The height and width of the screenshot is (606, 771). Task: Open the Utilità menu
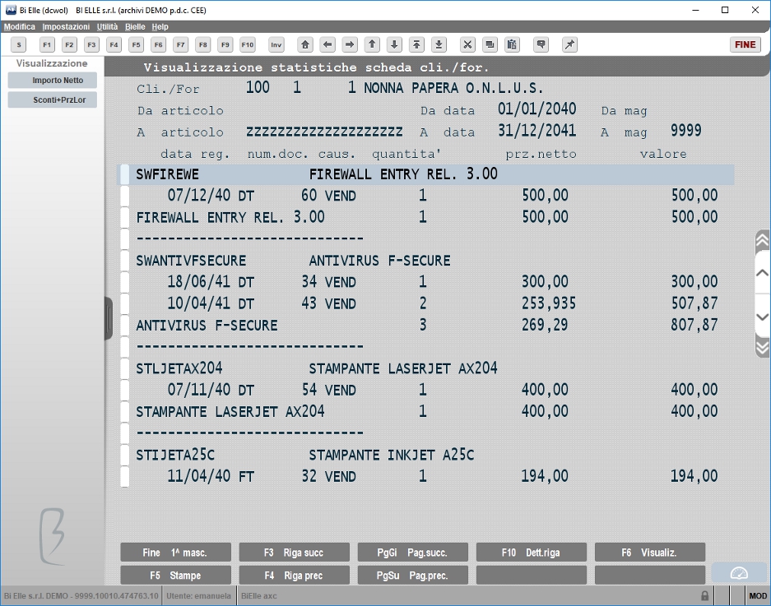[x=107, y=26]
